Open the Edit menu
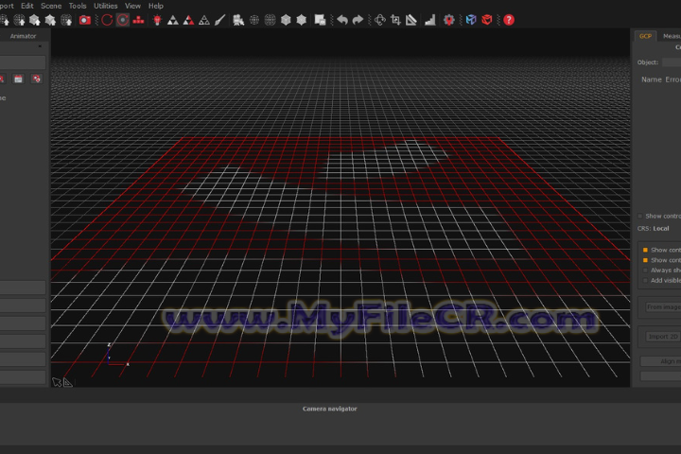The image size is (681, 454). click(x=26, y=6)
